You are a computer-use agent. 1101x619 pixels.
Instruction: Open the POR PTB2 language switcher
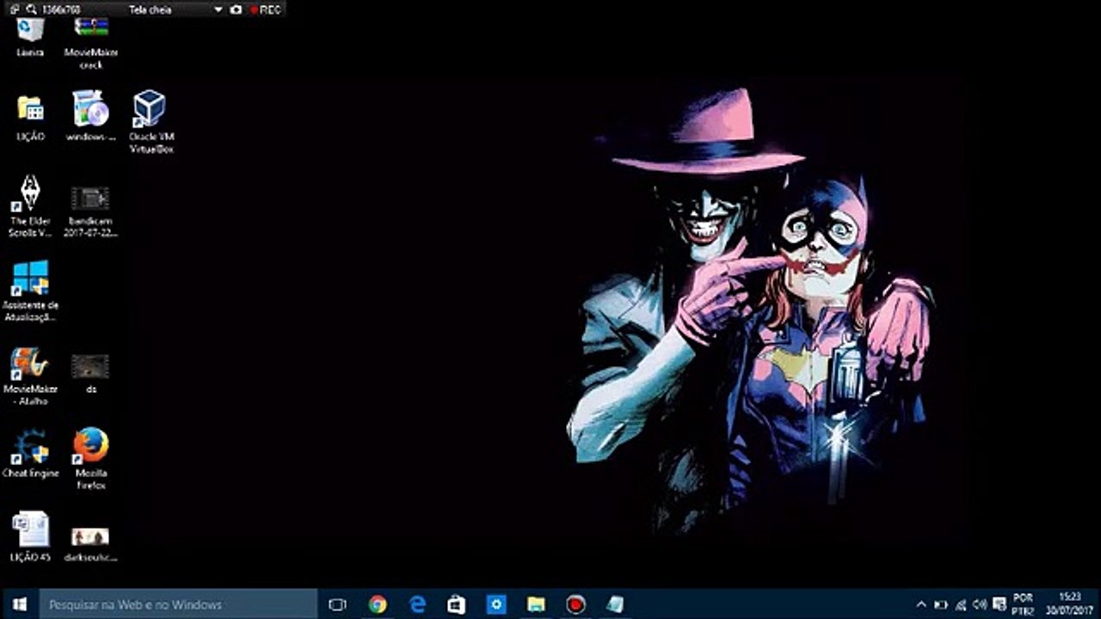pos(1023,604)
